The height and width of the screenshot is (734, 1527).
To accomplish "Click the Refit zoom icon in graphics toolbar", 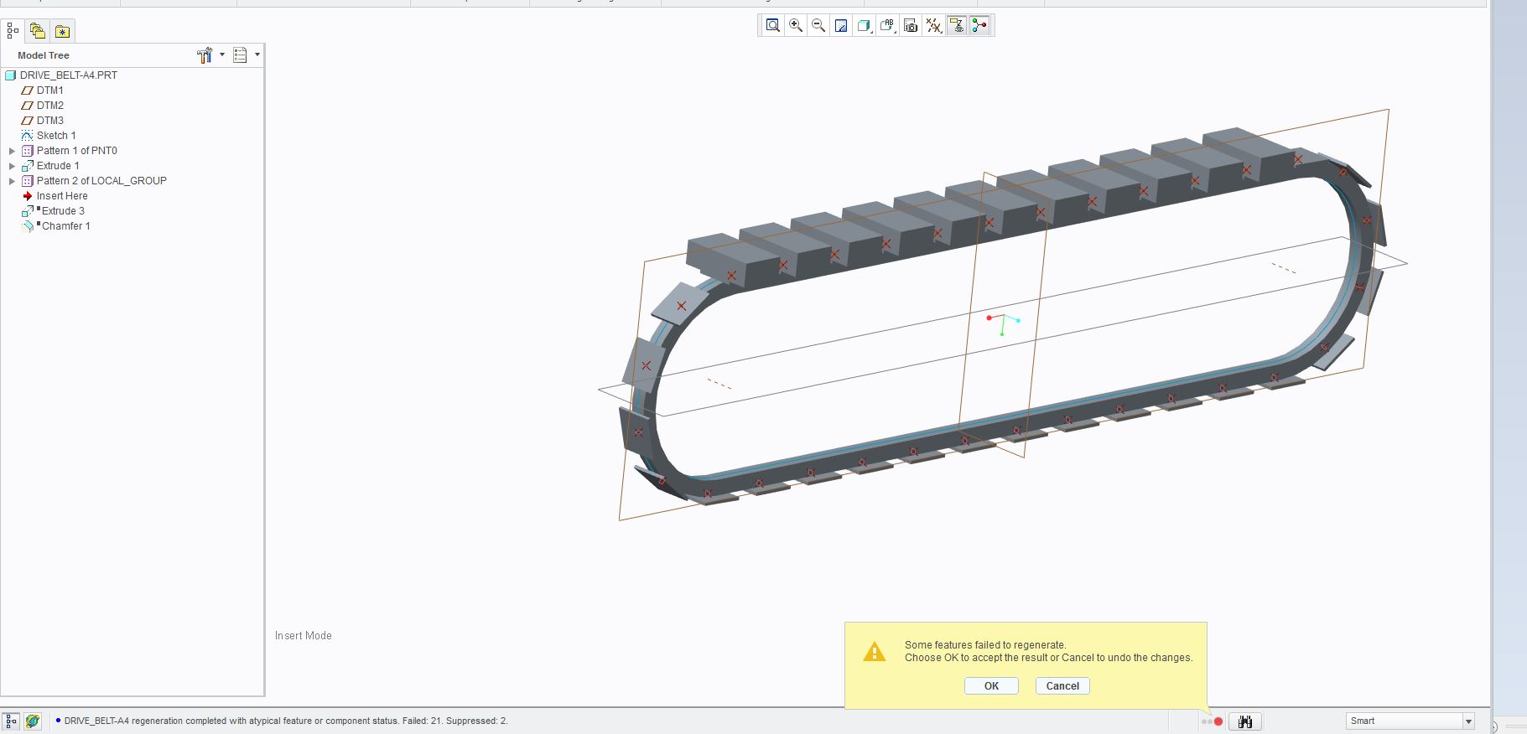I will pos(772,26).
